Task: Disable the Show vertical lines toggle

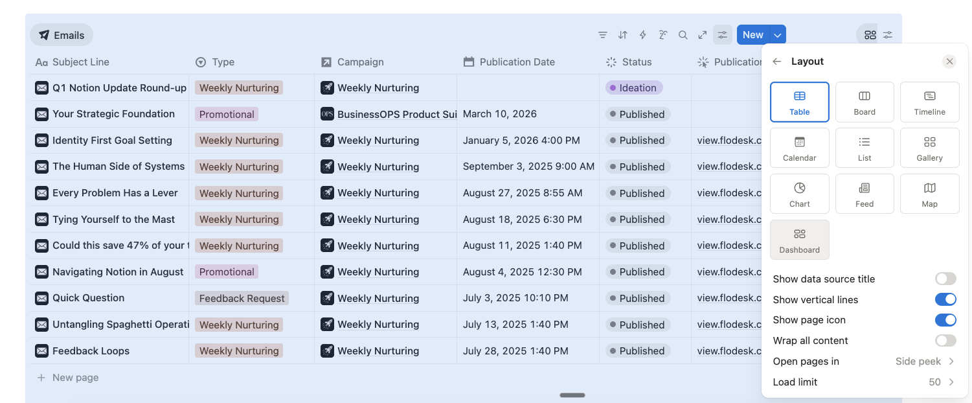Action: [945, 299]
